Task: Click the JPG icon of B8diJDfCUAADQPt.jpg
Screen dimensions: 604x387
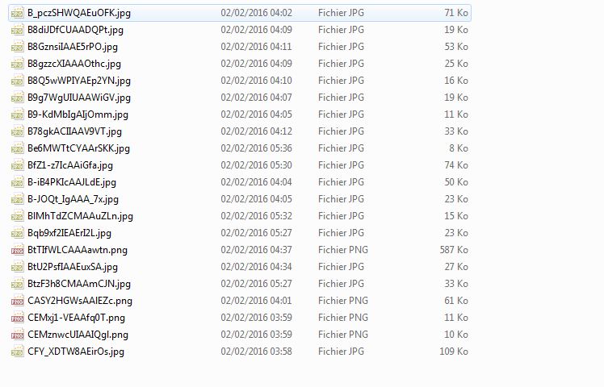Action: 17,30
